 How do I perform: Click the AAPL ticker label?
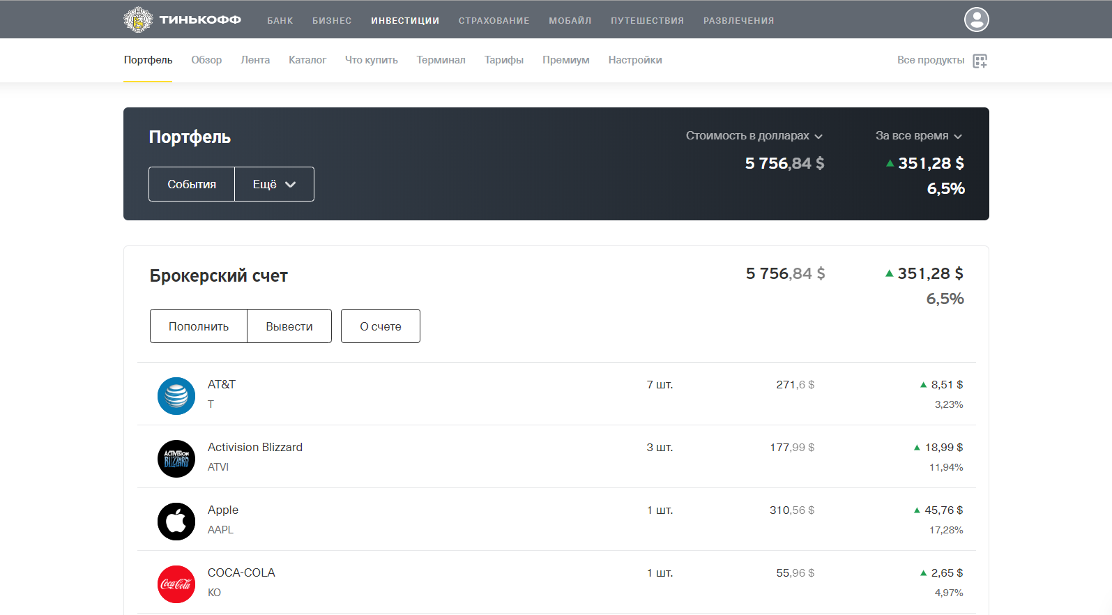(x=220, y=530)
